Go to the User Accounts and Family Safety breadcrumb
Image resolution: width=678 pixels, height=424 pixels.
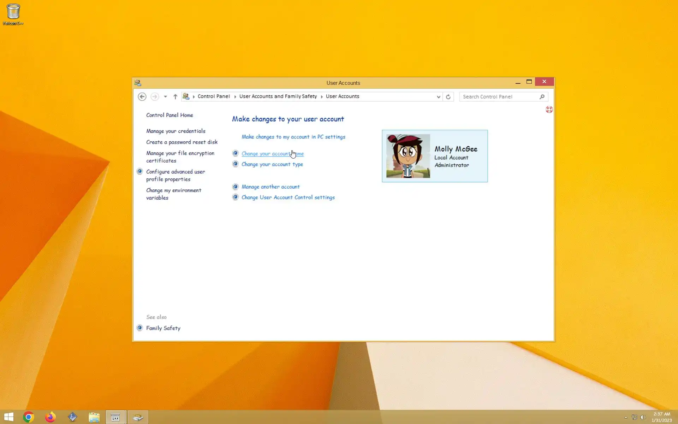278,96
